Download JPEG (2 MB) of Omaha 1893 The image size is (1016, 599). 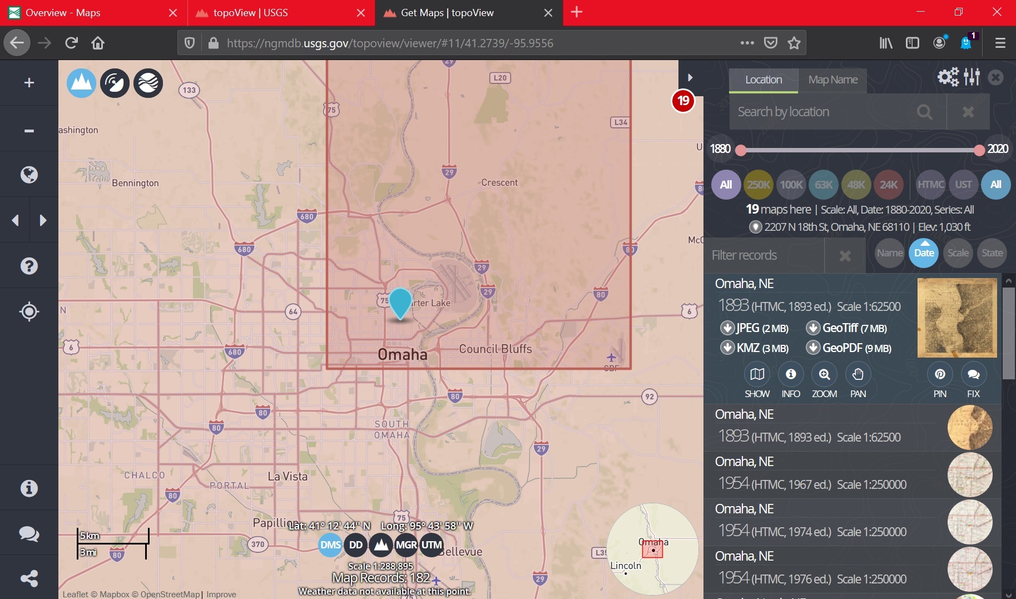pos(755,328)
